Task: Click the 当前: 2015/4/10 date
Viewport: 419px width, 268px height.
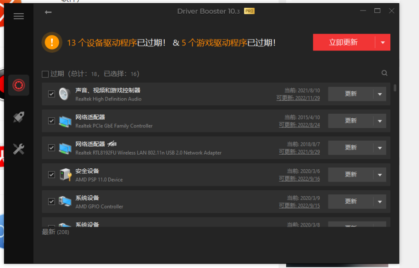Action: coord(302,117)
